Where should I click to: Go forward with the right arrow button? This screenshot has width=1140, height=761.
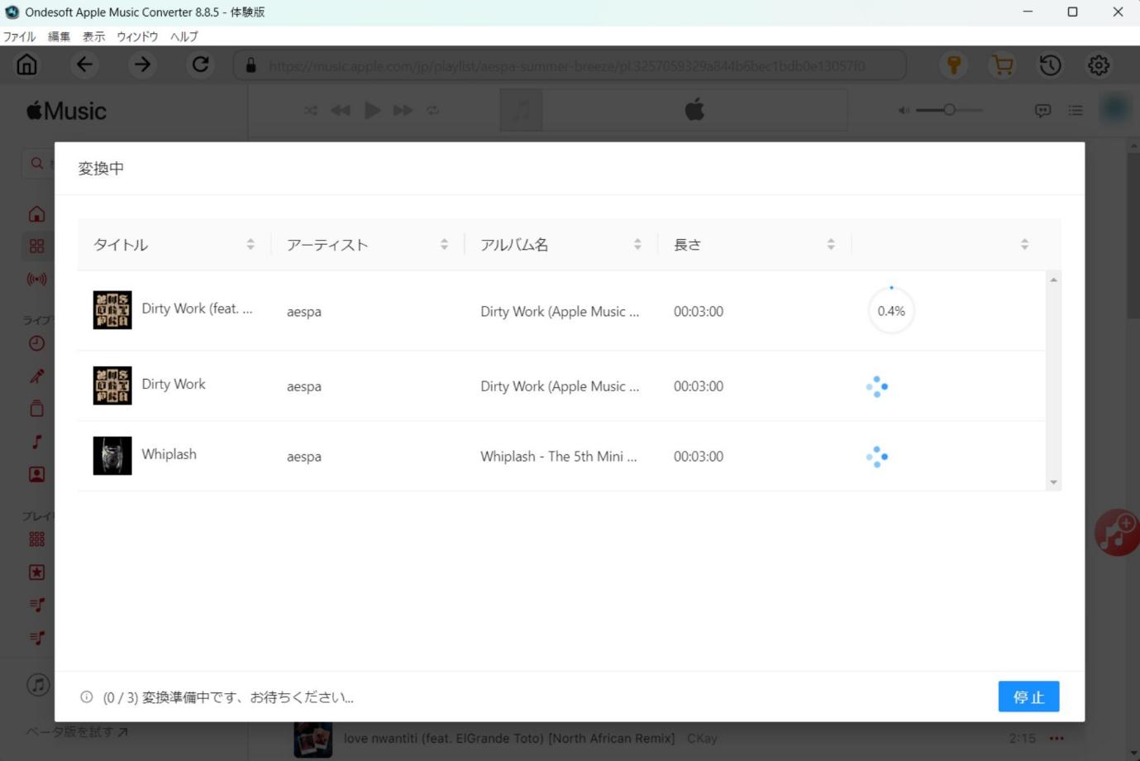[x=142, y=65]
